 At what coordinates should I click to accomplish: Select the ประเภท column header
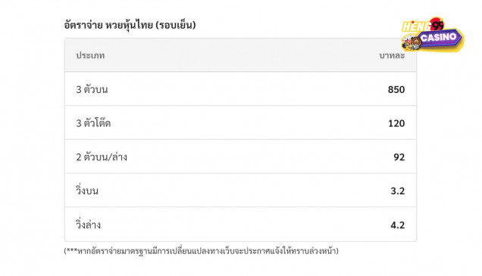coord(90,55)
